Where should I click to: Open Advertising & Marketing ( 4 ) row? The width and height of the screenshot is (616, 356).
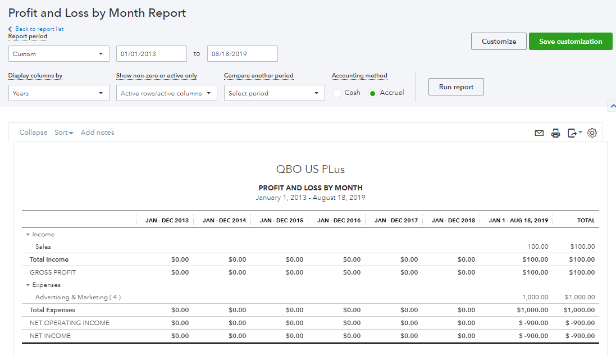click(78, 298)
